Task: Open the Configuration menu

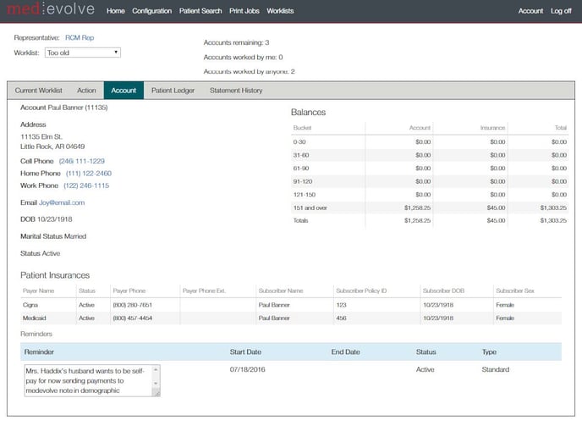Action: (152, 12)
